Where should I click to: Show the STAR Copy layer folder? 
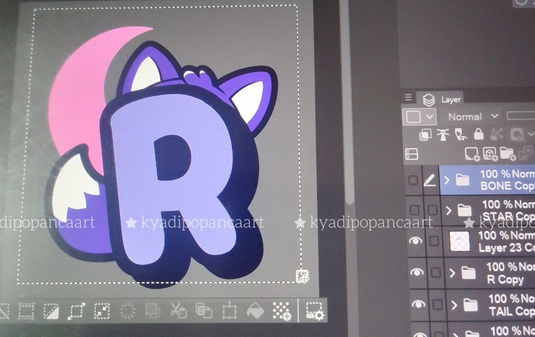[x=415, y=210]
